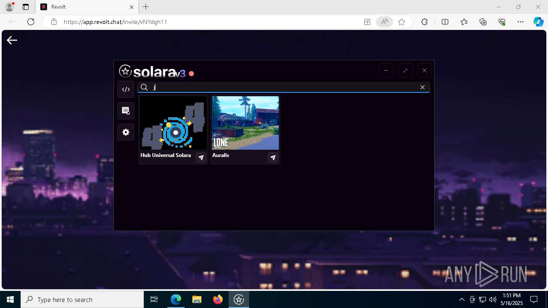Show hidden system tray icons
Viewport: 548px width, 308px height.
tap(462, 299)
